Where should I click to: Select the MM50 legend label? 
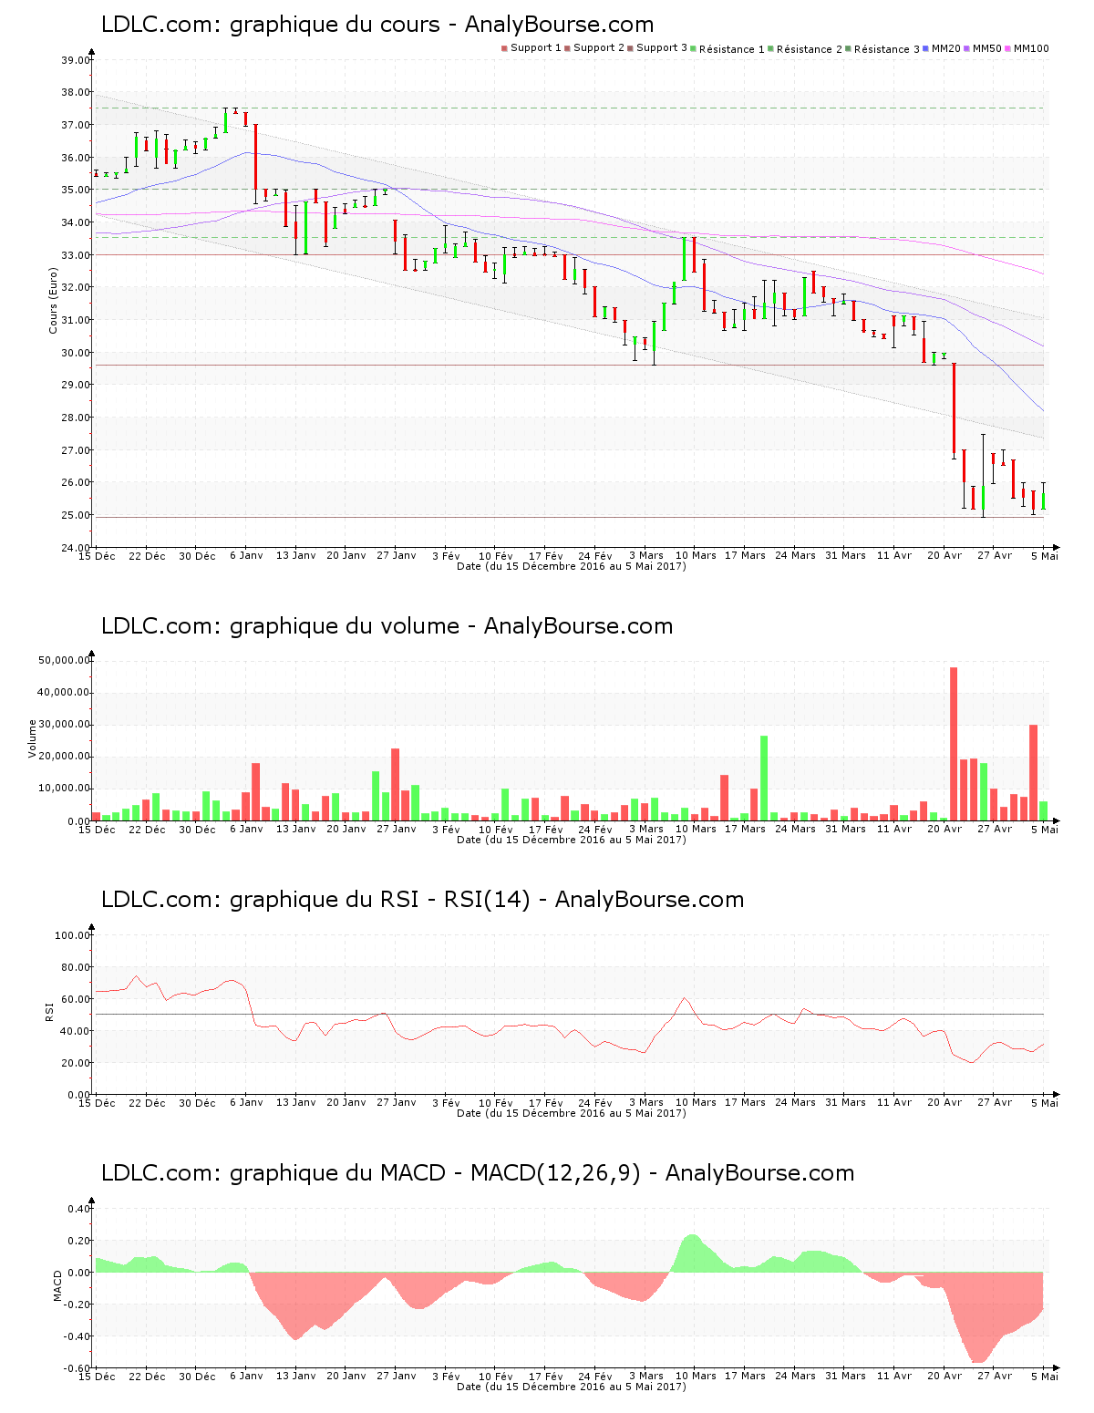pyautogui.click(x=987, y=48)
